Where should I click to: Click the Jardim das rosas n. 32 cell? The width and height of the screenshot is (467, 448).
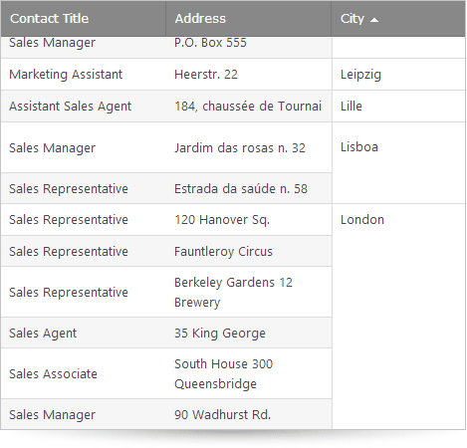click(x=249, y=147)
